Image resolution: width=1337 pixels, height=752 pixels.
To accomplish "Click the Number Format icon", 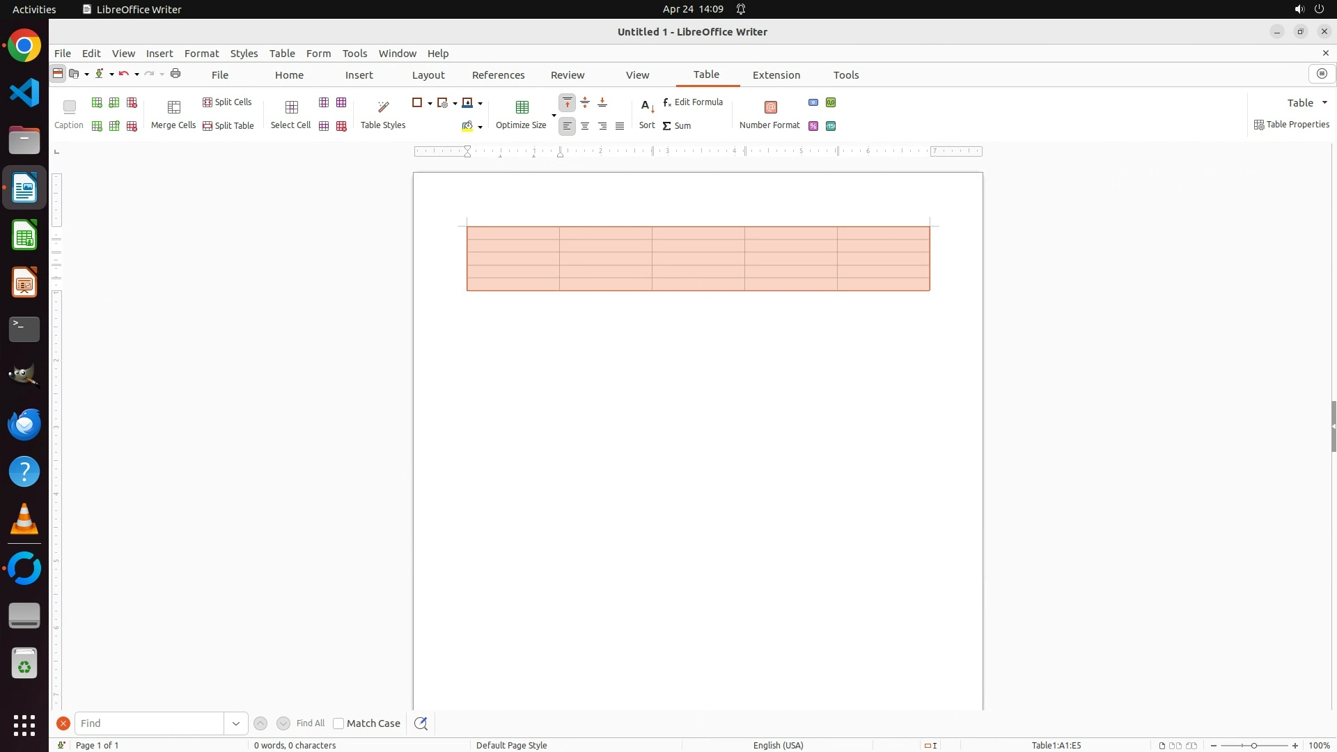I will pos(769,107).
